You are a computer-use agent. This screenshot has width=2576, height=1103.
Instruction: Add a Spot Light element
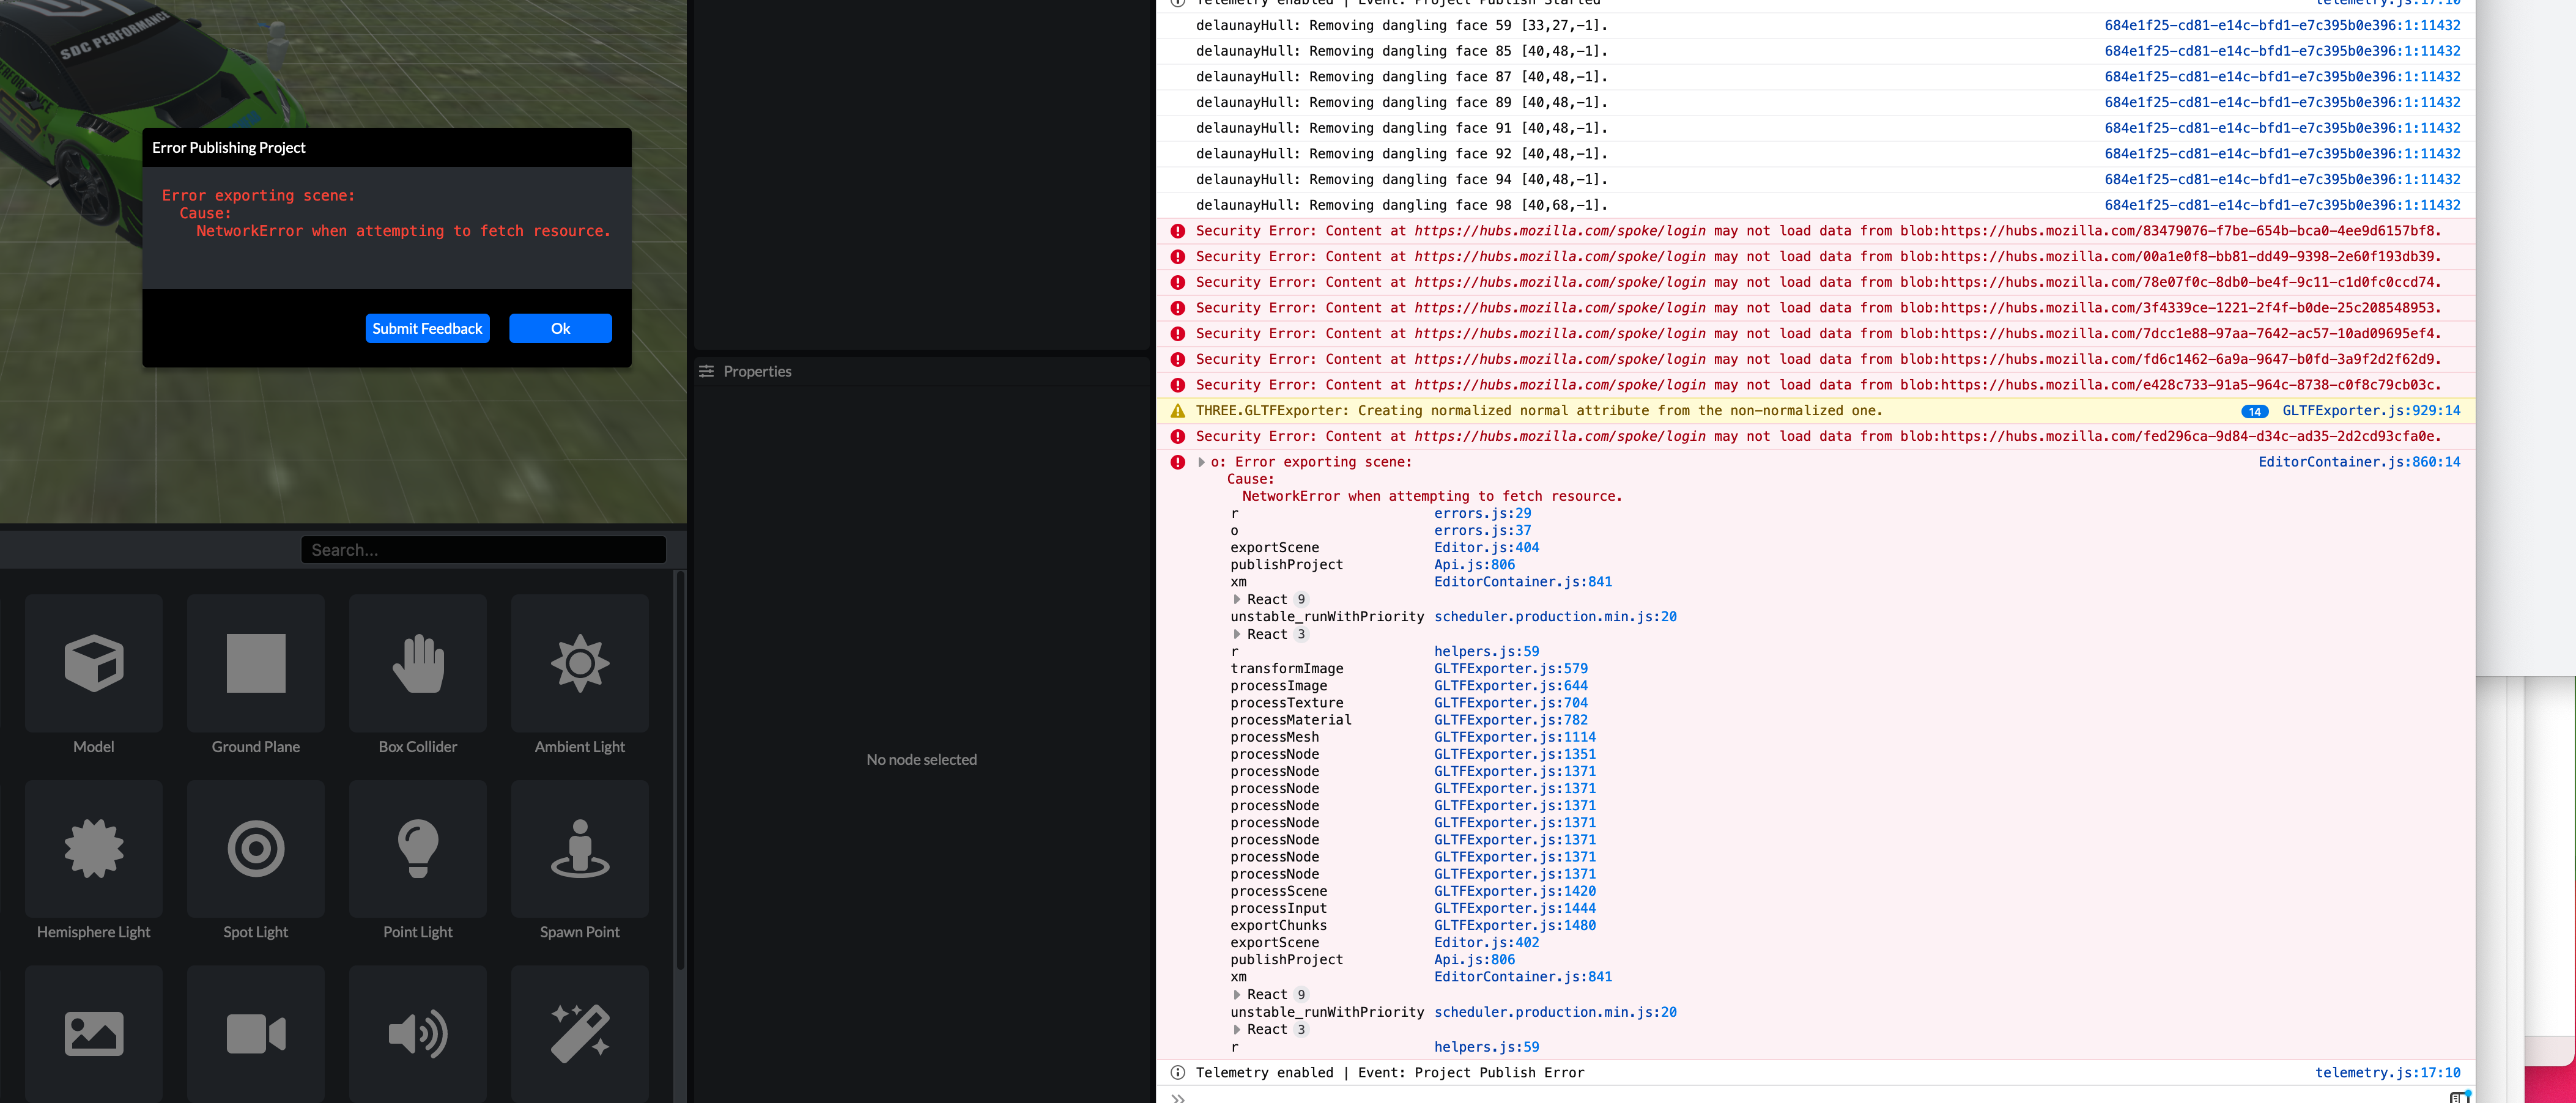coord(255,849)
